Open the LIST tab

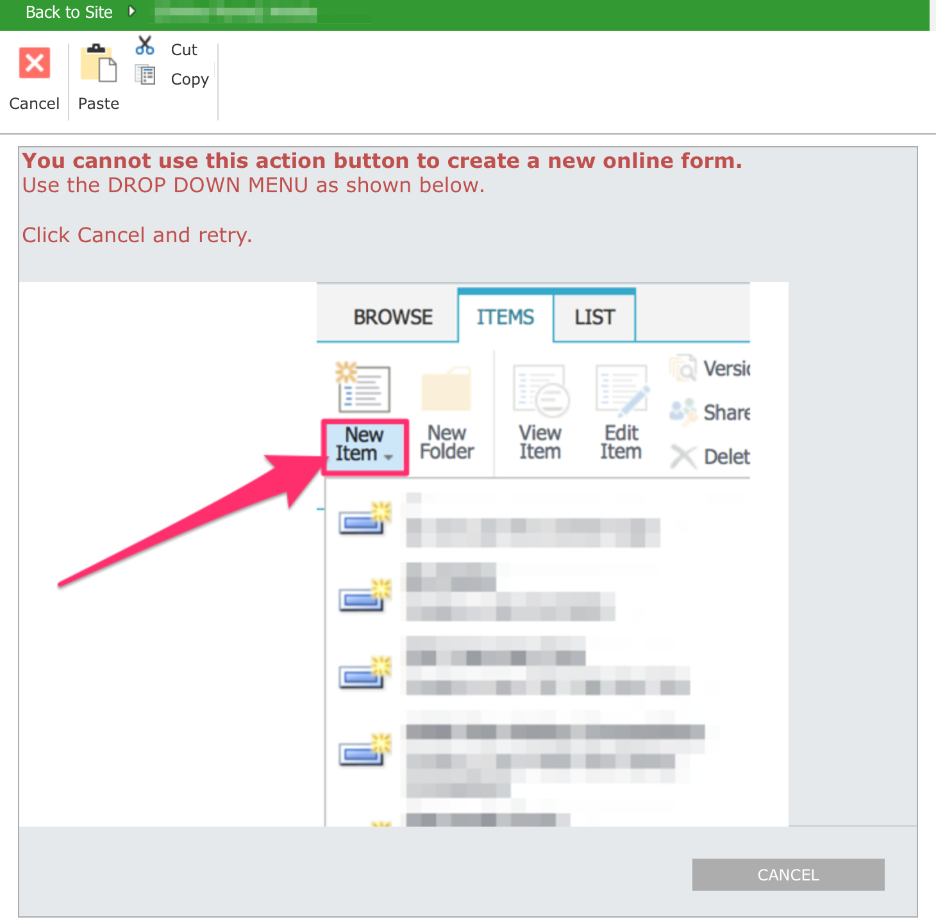click(x=594, y=317)
